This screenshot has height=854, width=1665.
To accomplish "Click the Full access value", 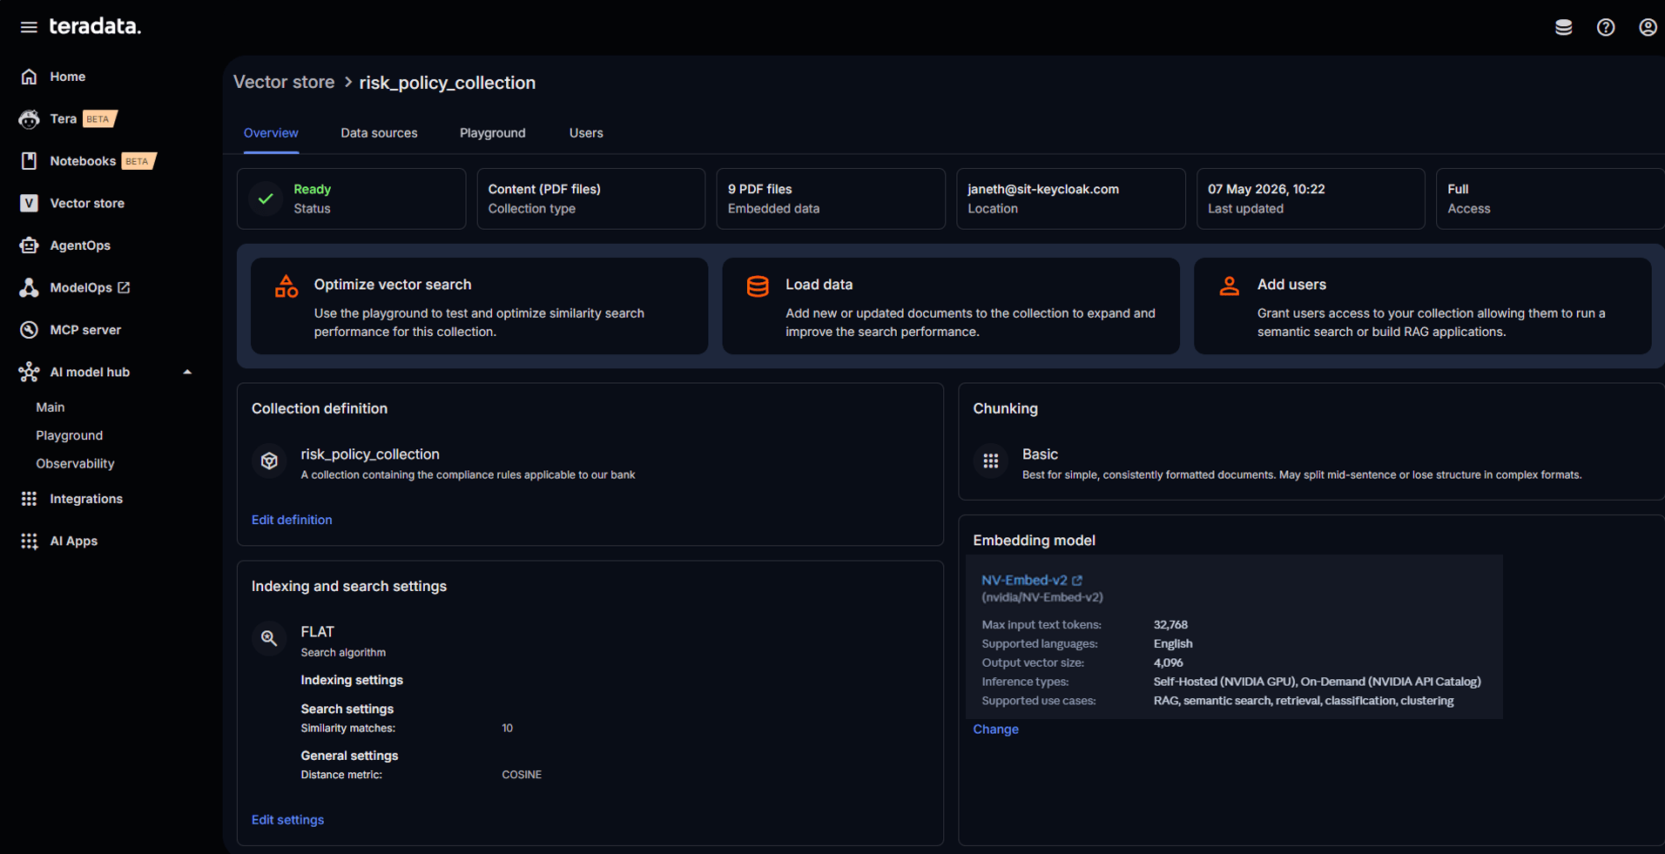I will coord(1458,189).
